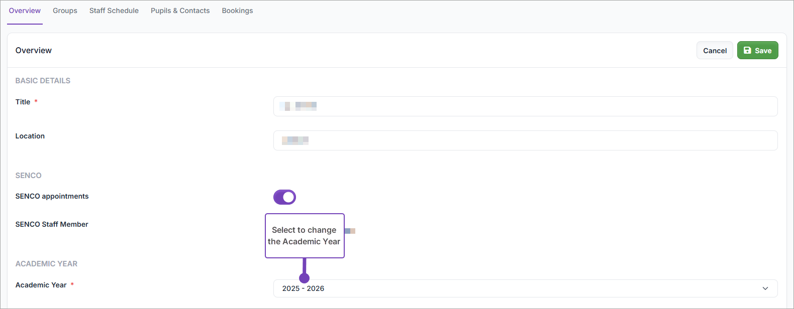Click the Title field label
This screenshot has width=794, height=309.
(x=23, y=102)
